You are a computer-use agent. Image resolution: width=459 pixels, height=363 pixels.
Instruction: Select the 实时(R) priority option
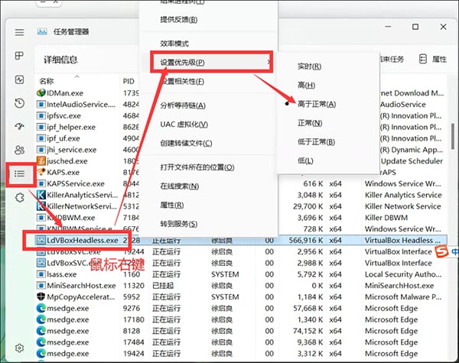click(309, 66)
